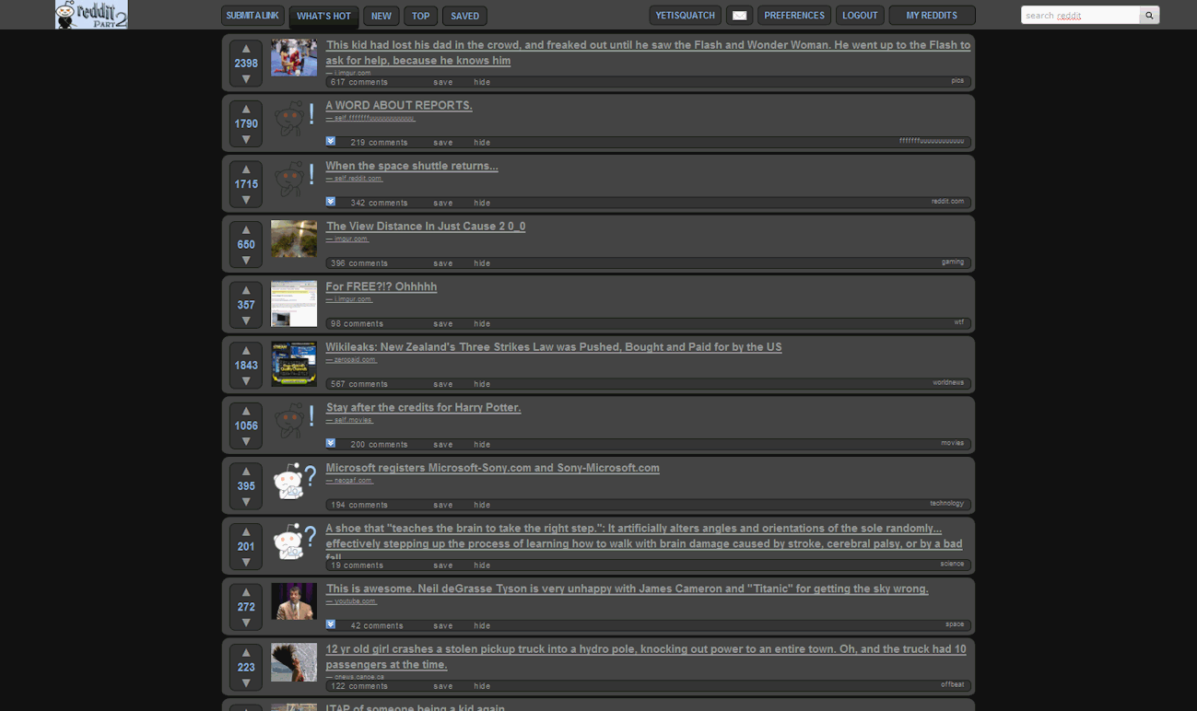View 567 comments on the Wikileaks post
This screenshot has height=711, width=1197.
pyautogui.click(x=359, y=384)
